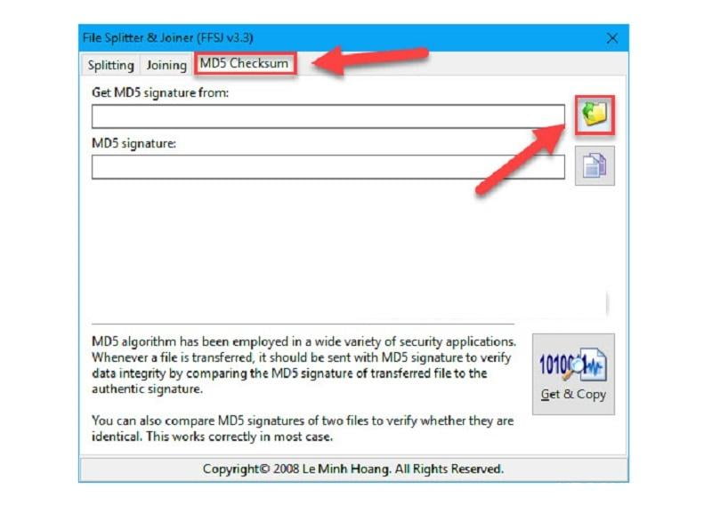Switch to the Joining tab
Viewport: 712px width, 505px height.
click(x=166, y=65)
